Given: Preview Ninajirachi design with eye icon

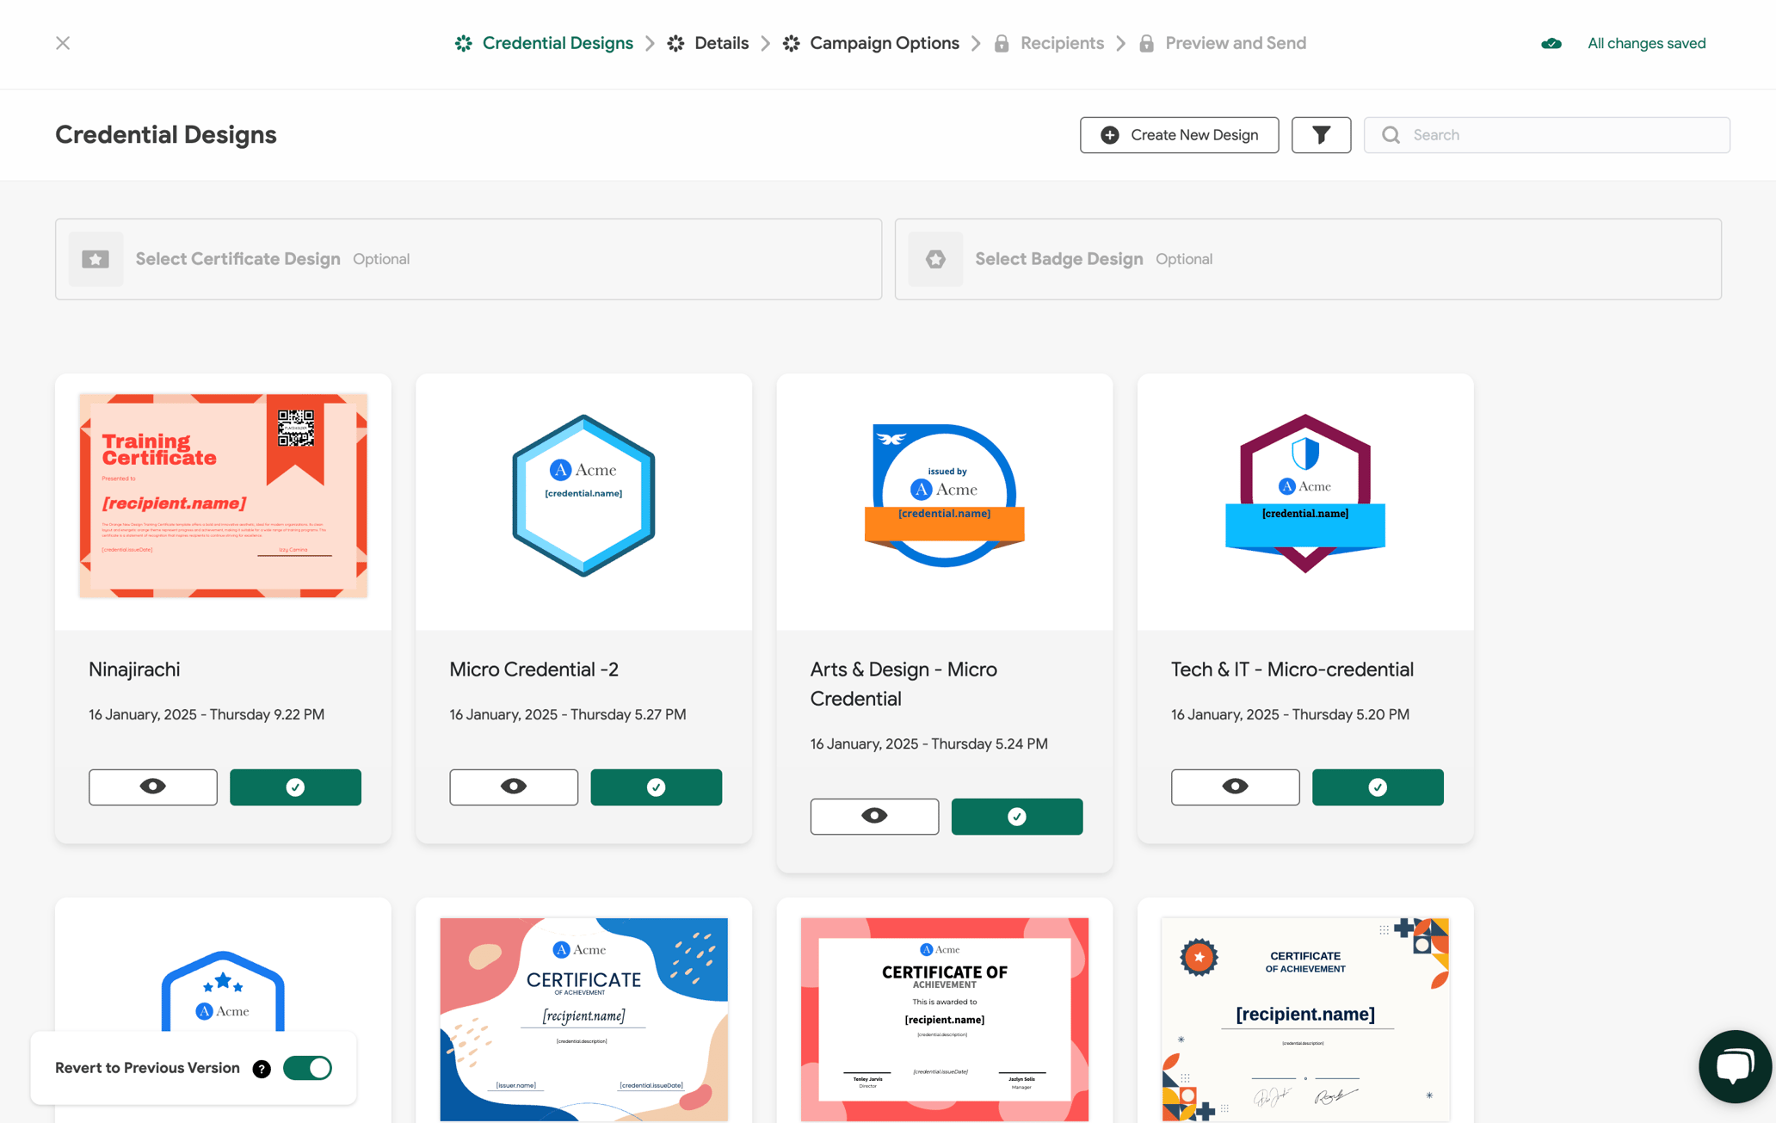Looking at the screenshot, I should 153,787.
